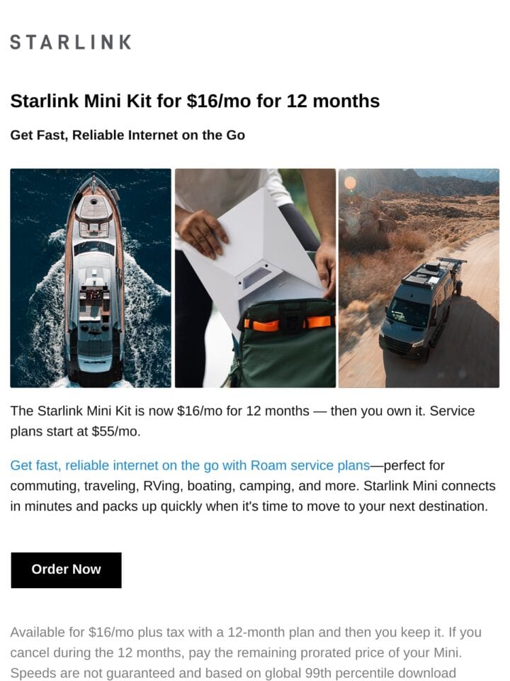
Task: Open the Starlink Mini dish photo
Action: click(255, 278)
